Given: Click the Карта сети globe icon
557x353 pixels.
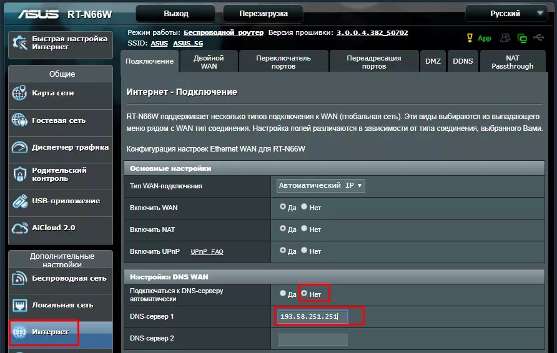Looking at the screenshot, I should pos(19,93).
